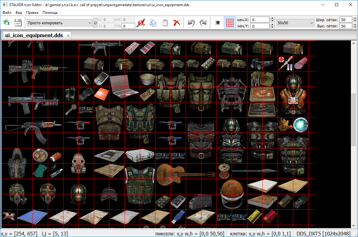The width and height of the screenshot is (358, 237).
Task: Open the Файл menu
Action: [7, 13]
